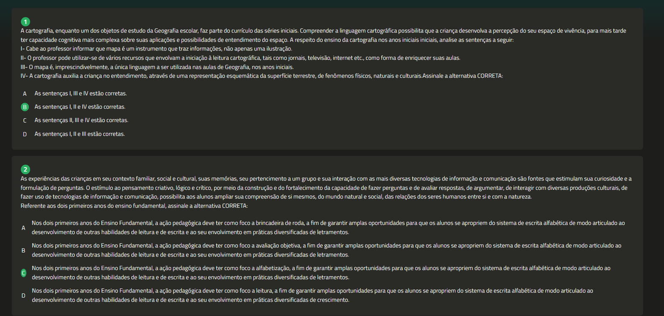Click the green question 2 number badge
The width and height of the screenshot is (664, 316).
tap(26, 169)
